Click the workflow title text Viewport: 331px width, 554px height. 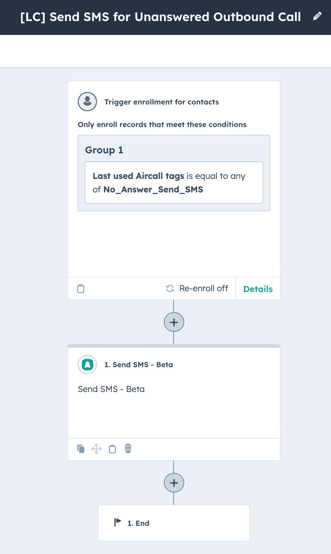161,17
